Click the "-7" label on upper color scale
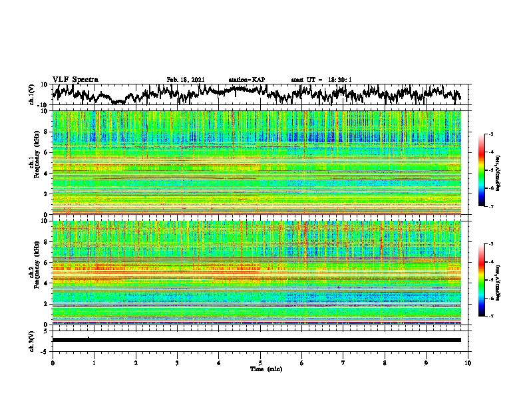Viewport: 527px width, 407px height. point(491,206)
